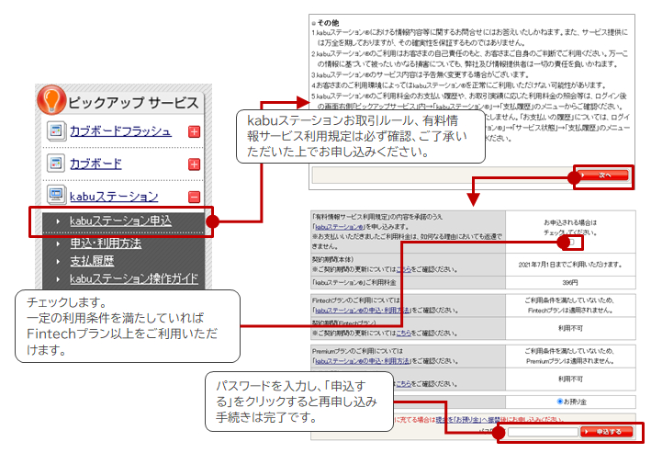Open the カブボードフラッシュ link
This screenshot has width=651, height=464.
tap(120, 131)
